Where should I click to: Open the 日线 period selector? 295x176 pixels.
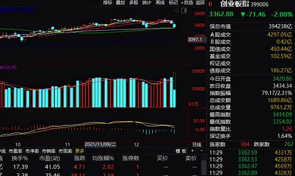pyautogui.click(x=197, y=145)
